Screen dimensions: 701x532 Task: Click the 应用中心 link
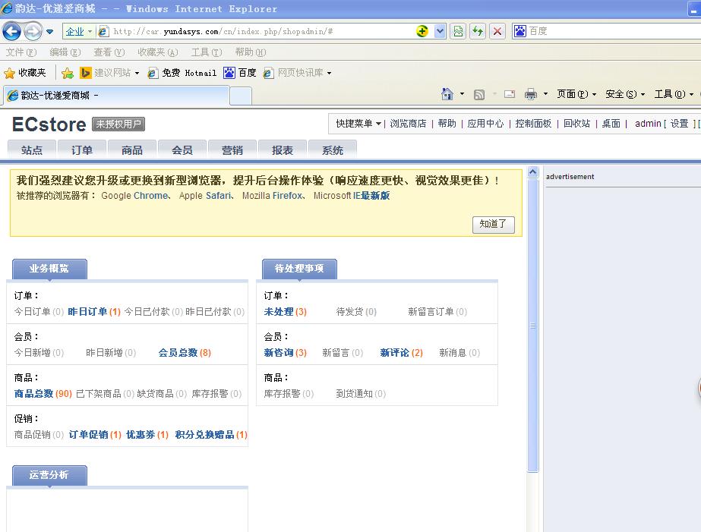485,124
